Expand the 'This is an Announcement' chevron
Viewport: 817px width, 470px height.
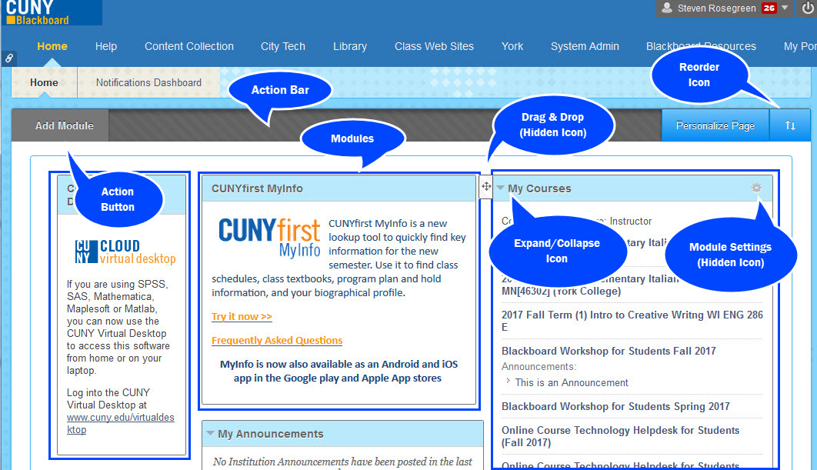[508, 382]
